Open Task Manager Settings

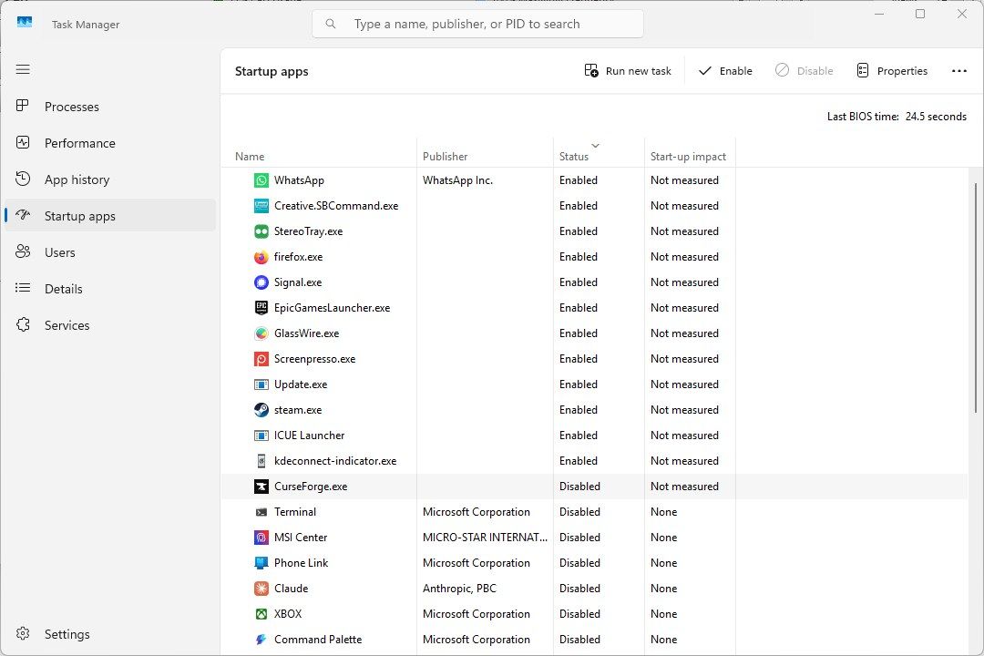pos(110,634)
